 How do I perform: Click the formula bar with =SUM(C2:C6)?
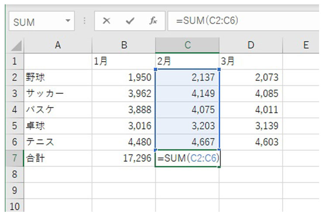click(x=244, y=21)
